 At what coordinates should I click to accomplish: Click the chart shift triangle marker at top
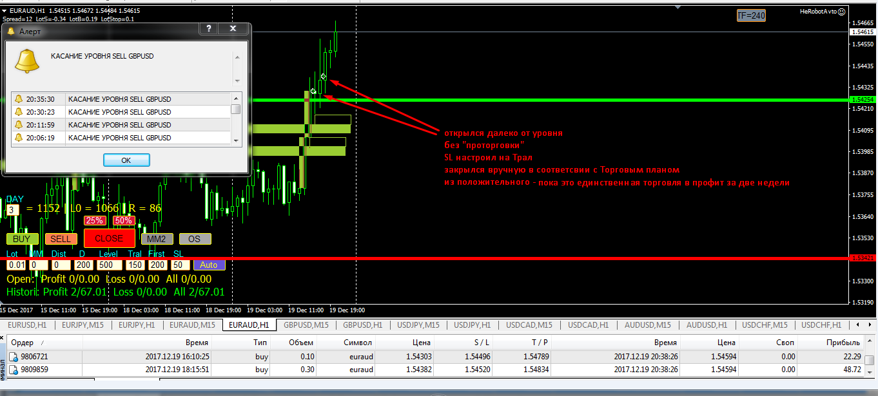[x=678, y=8]
